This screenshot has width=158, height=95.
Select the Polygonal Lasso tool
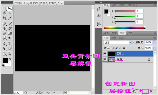4,13
